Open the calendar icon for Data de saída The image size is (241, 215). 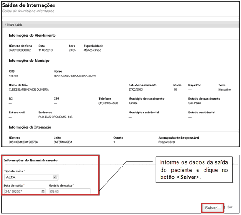43,191
